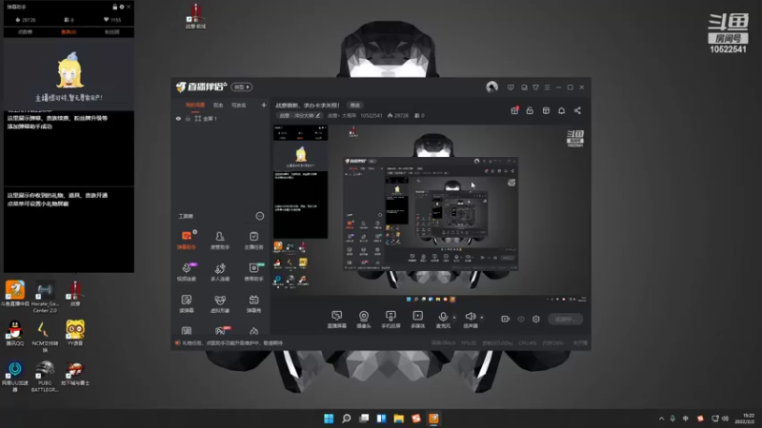Image resolution: width=762 pixels, height=428 pixels.
Task: Expand microphone options arrow
Action: click(454, 318)
